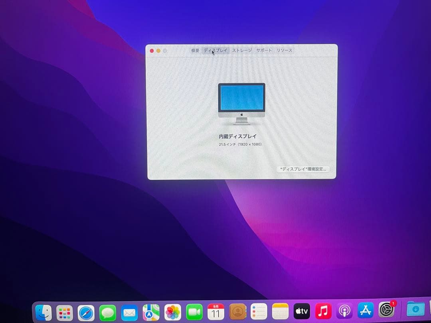Open the Apple TV app

tap(302, 311)
